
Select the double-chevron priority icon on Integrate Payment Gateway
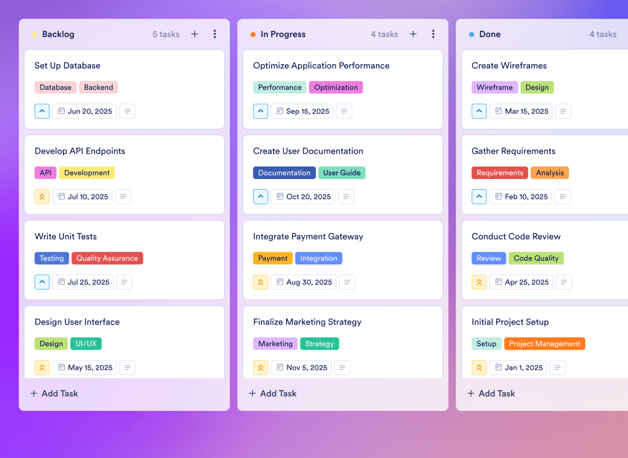click(260, 282)
